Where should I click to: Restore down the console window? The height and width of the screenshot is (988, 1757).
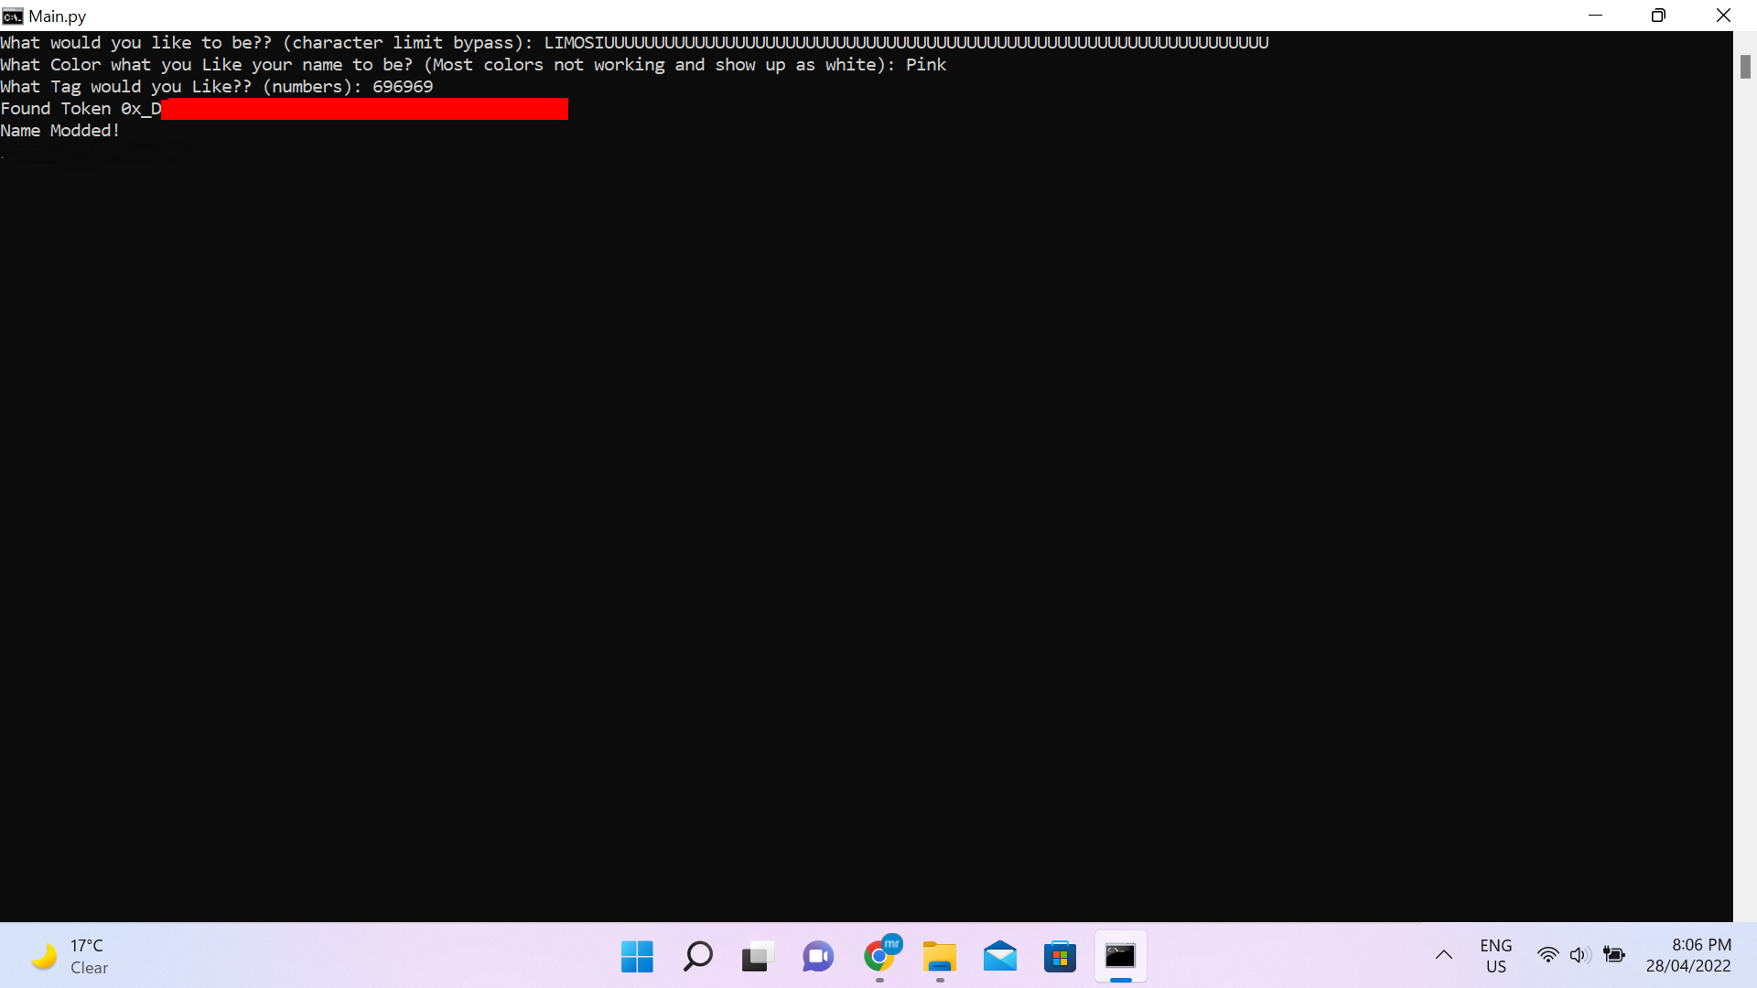coord(1658,16)
